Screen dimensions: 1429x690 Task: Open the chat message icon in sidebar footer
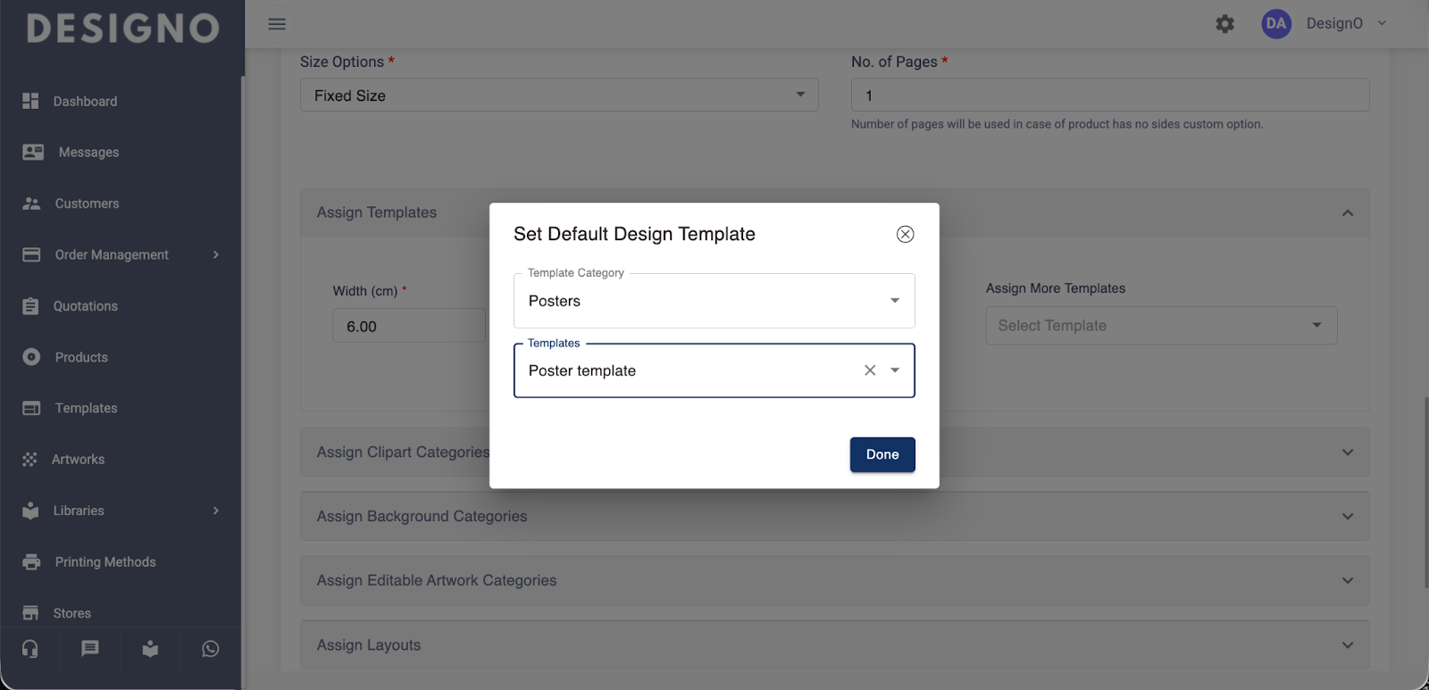pos(90,649)
